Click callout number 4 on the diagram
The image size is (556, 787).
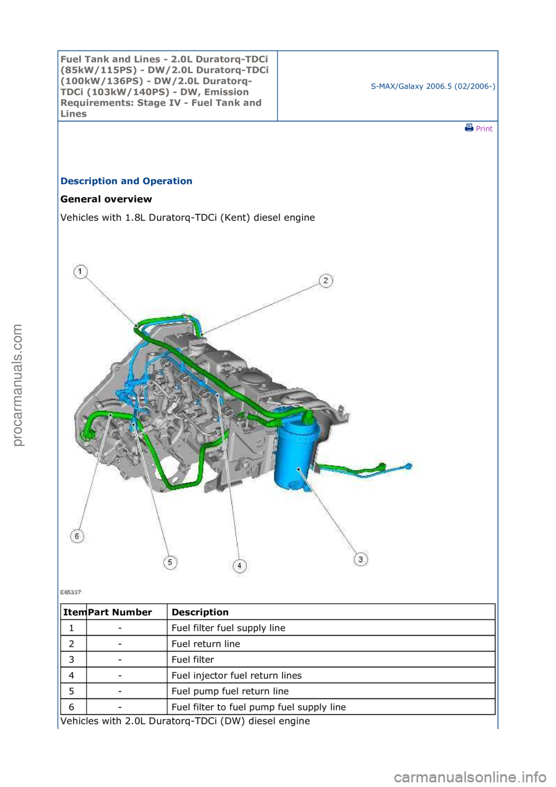coord(240,566)
